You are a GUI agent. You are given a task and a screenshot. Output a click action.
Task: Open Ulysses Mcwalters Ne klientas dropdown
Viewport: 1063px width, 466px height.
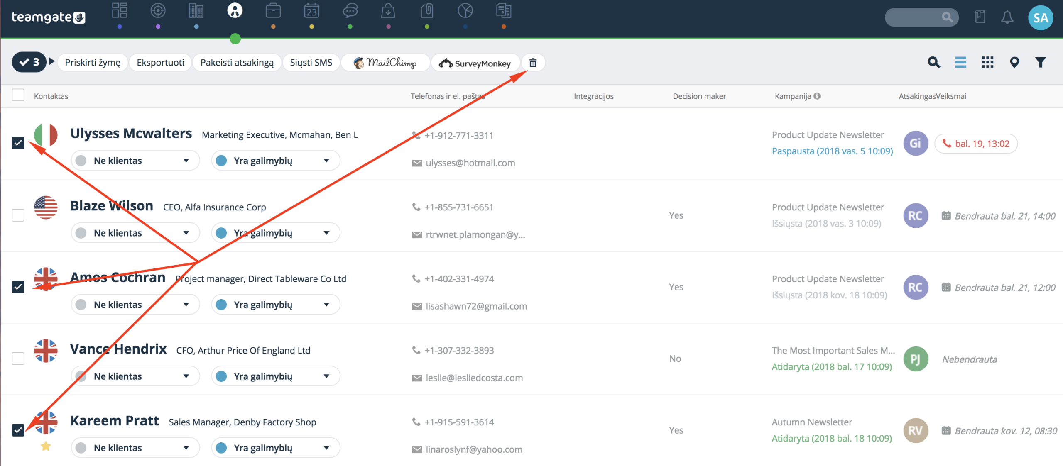pyautogui.click(x=135, y=161)
